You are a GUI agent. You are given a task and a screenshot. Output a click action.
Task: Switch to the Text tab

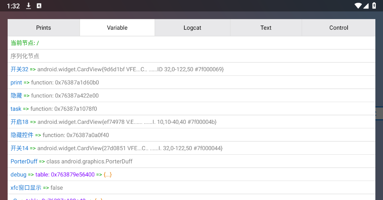266,28
